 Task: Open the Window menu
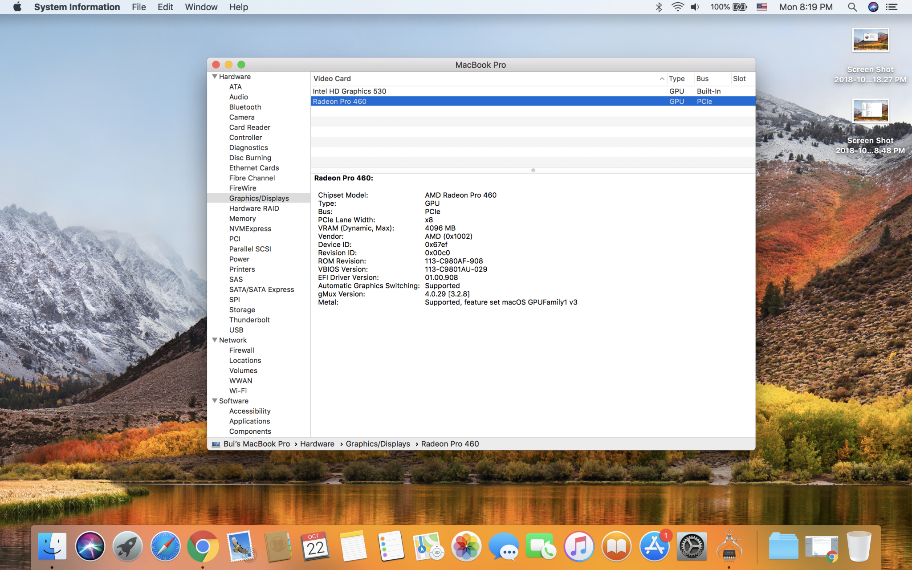(201, 7)
